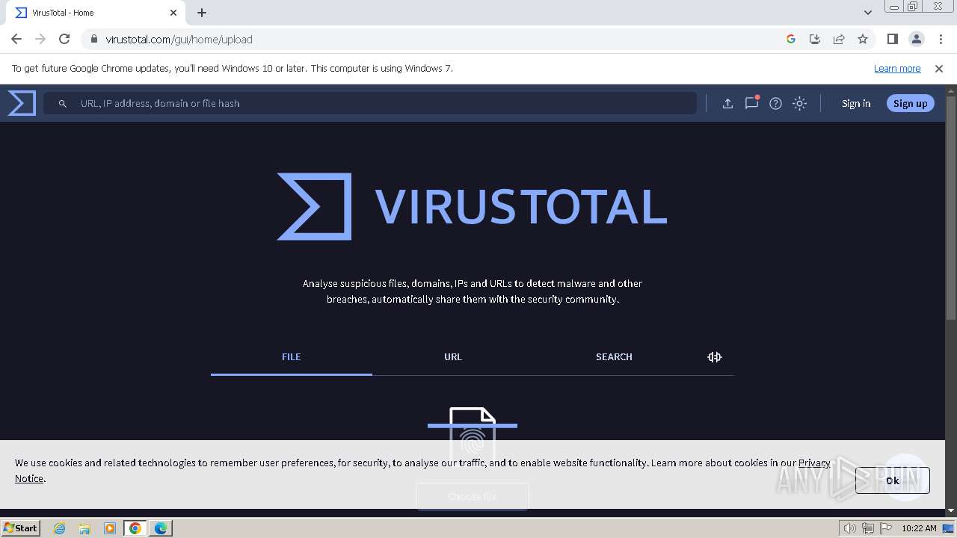Reload the VirusTotal page
This screenshot has height=538, width=957.
(64, 39)
